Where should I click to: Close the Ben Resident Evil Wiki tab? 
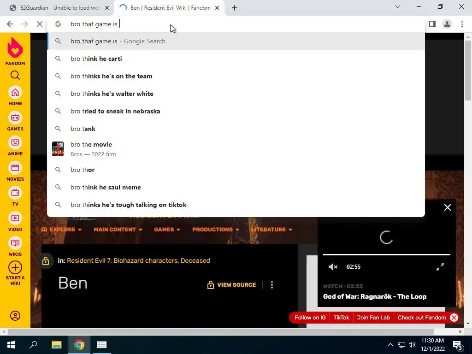217,8
